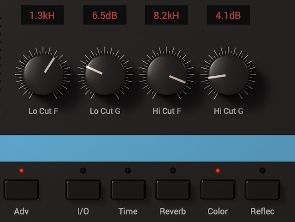The height and width of the screenshot is (222, 295).
Task: Click the unlit LED above Reverb button
Action: (172, 171)
